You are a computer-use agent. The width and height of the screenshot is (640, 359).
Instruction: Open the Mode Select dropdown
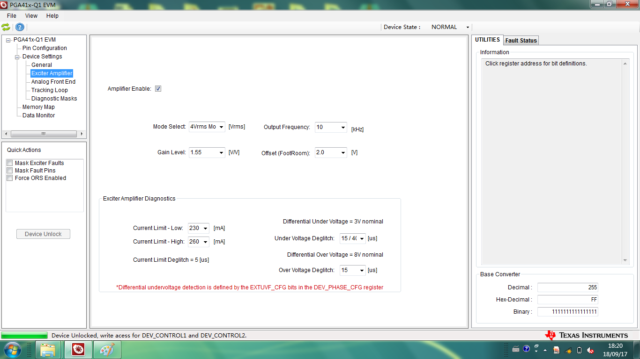coord(207,127)
